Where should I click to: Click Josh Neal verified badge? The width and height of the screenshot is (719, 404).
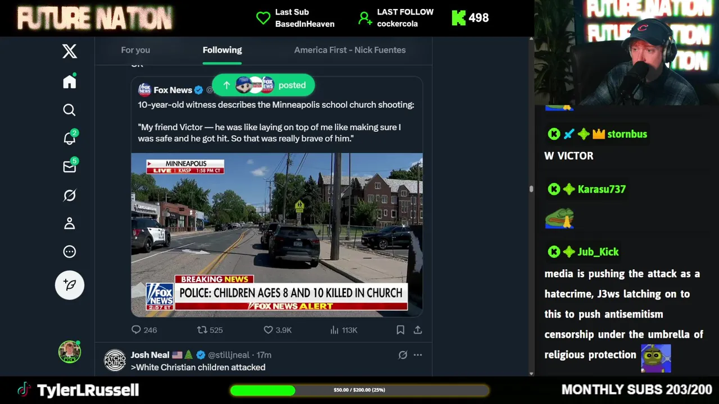201,355
